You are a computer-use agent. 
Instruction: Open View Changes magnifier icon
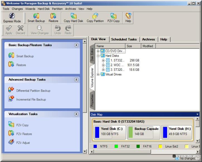point(40,30)
